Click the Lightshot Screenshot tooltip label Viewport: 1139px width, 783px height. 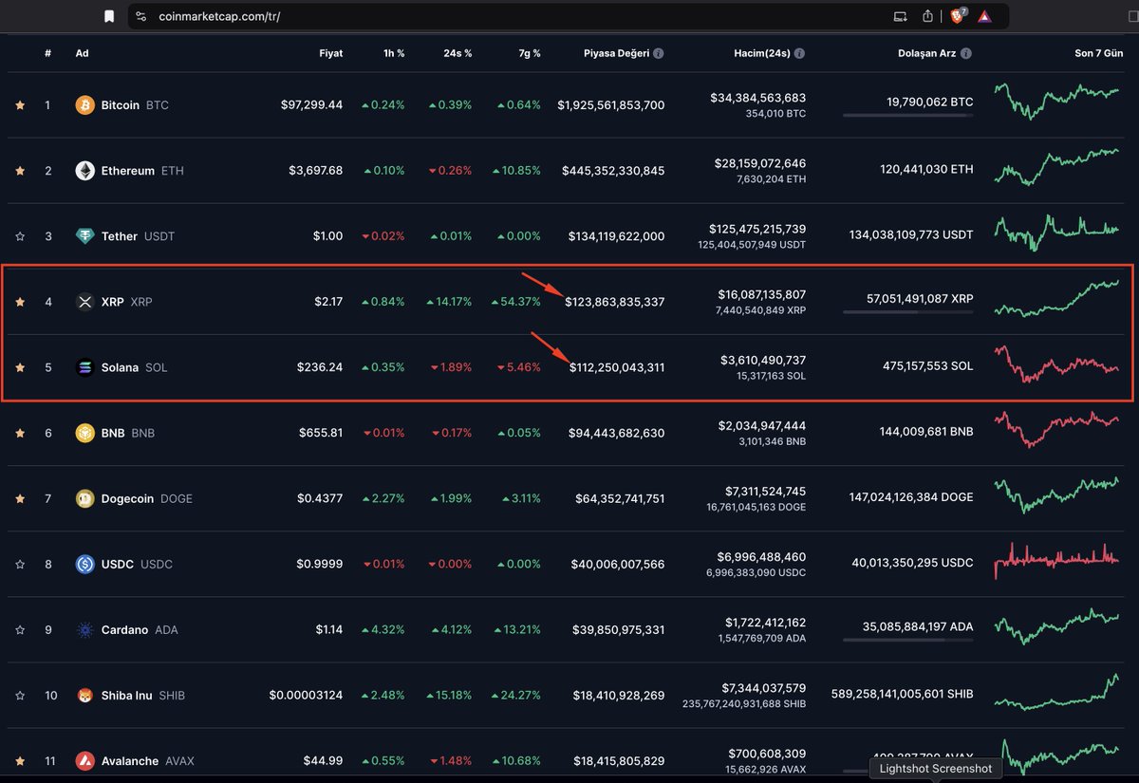935,769
